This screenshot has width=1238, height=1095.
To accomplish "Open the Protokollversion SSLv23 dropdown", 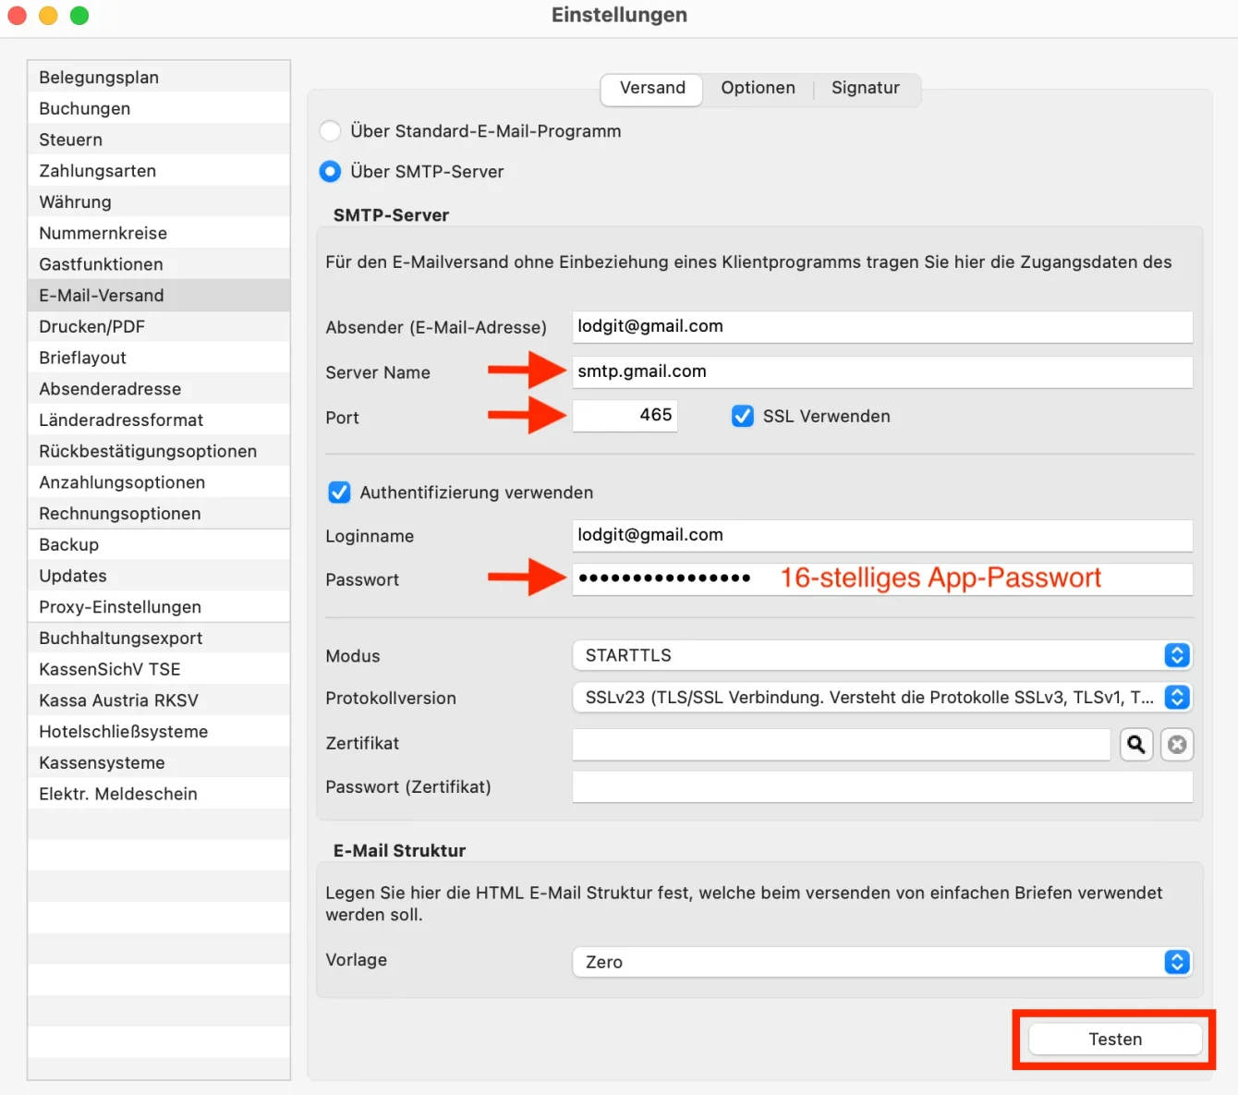I will 882,698.
